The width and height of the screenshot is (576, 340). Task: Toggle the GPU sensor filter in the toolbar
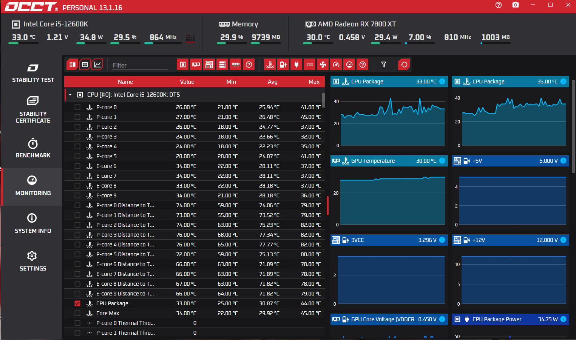[196, 65]
